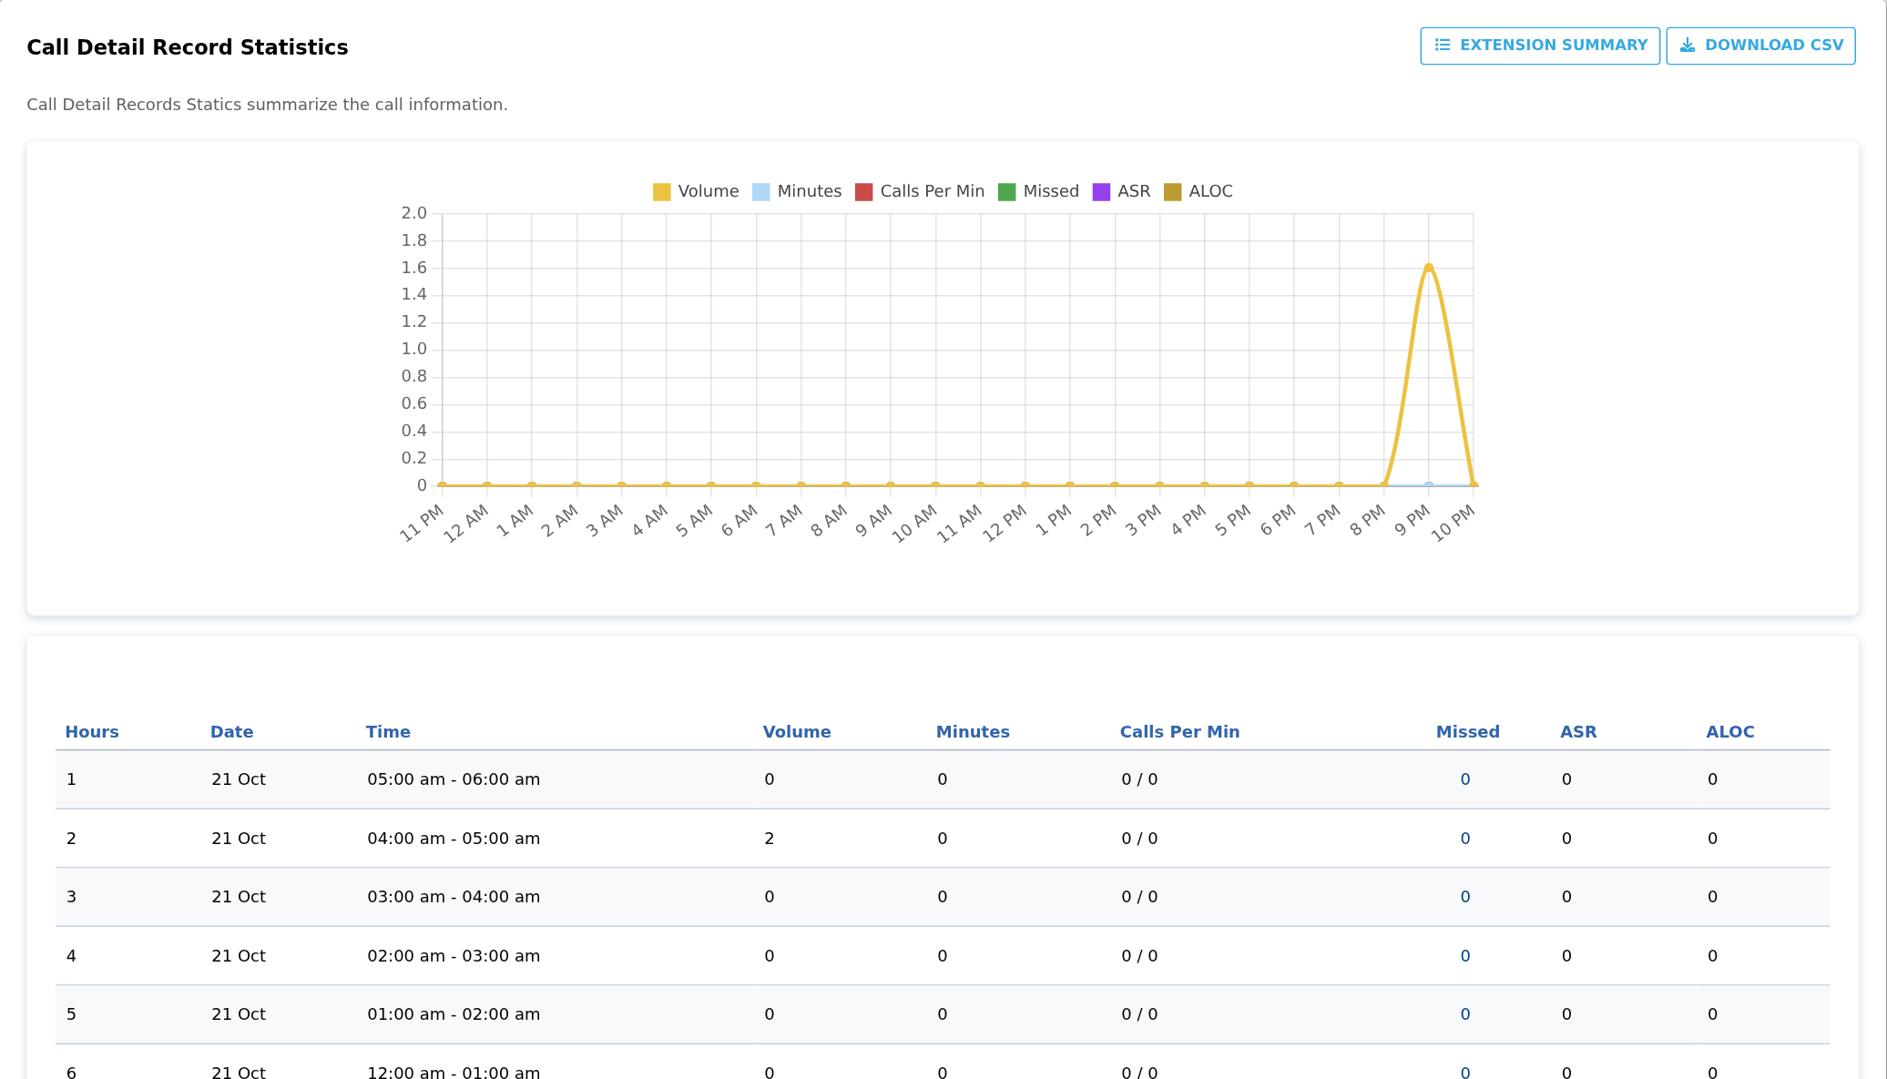
Task: Sort table by the Hours column header
Action: pyautogui.click(x=92, y=732)
